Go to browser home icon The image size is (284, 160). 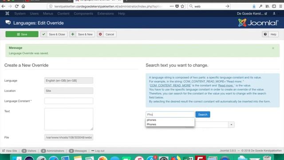(x=23, y=6)
